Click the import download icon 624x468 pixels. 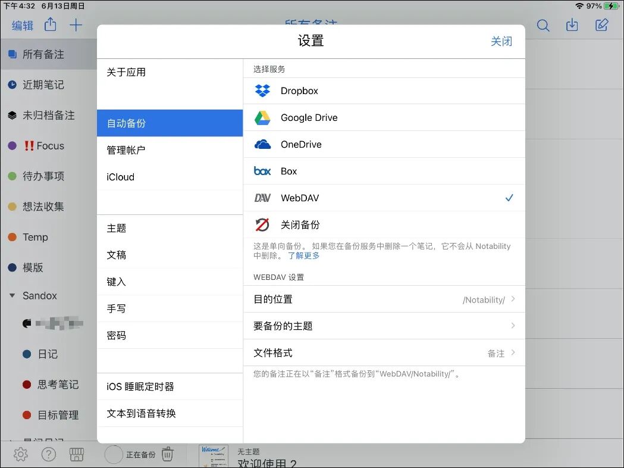(572, 25)
